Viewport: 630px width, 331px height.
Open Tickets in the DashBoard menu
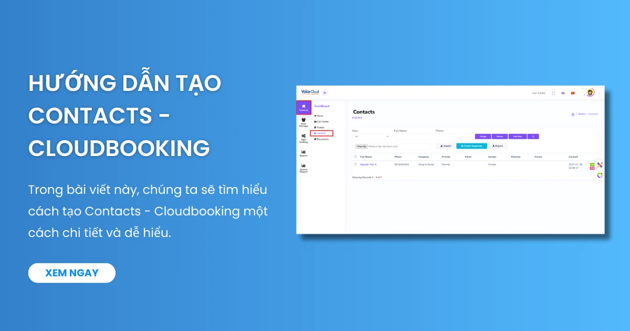[x=320, y=127]
